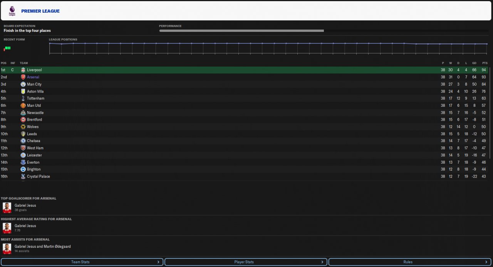Viewport: 493px width, 267px height.
Task: Click the Newcastle club crest
Action: pos(23,113)
